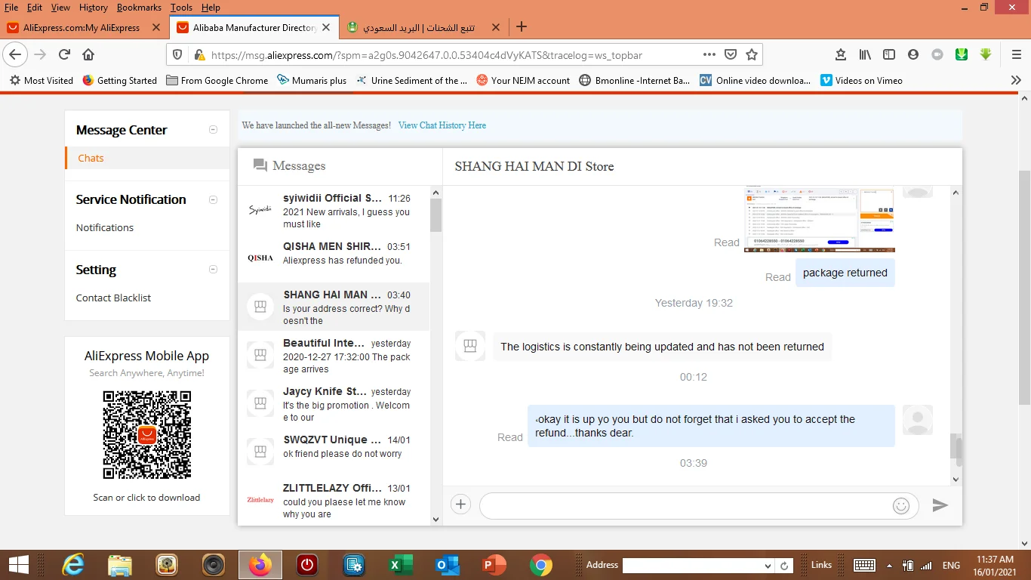This screenshot has height=580, width=1031.
Task: Open the syiwidii Official Store conversation
Action: [334, 211]
